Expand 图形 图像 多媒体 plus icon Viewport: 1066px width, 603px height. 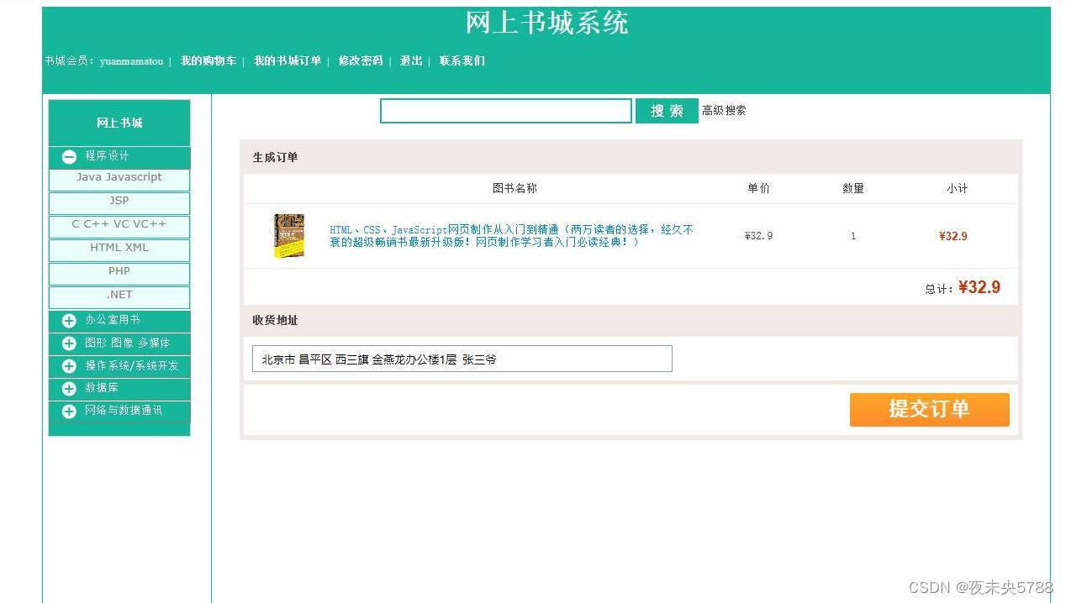tap(69, 343)
